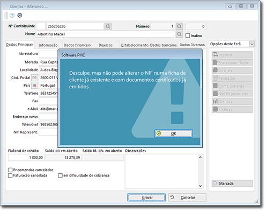266x212 pixels.
Task: Click the Telefone field
Action: [48, 93]
